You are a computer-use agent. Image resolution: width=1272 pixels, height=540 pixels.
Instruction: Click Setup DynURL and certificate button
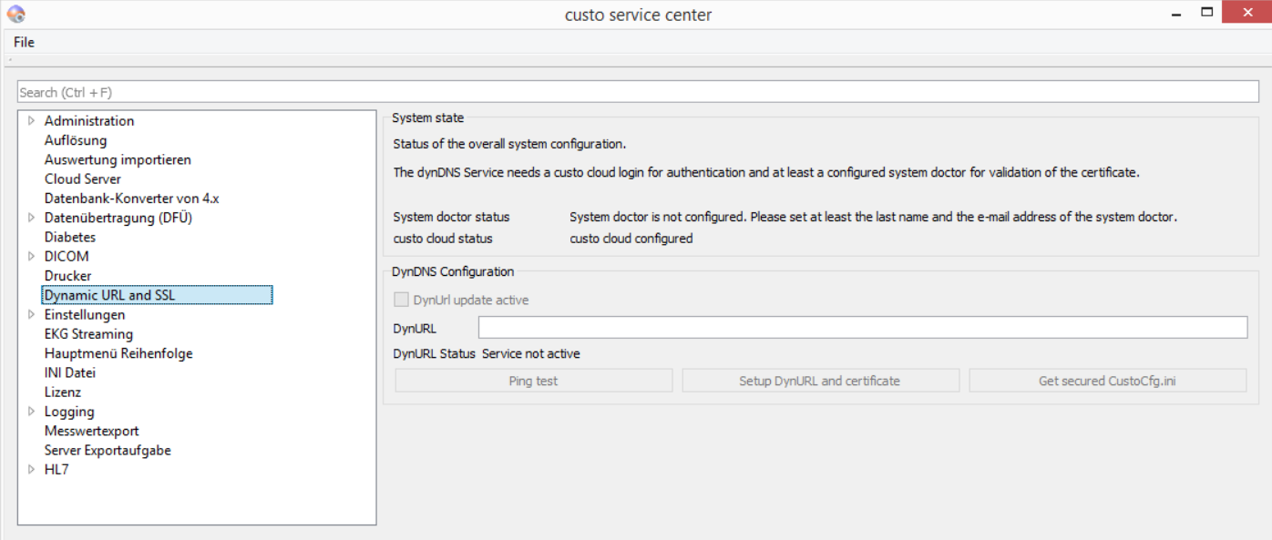click(x=820, y=381)
